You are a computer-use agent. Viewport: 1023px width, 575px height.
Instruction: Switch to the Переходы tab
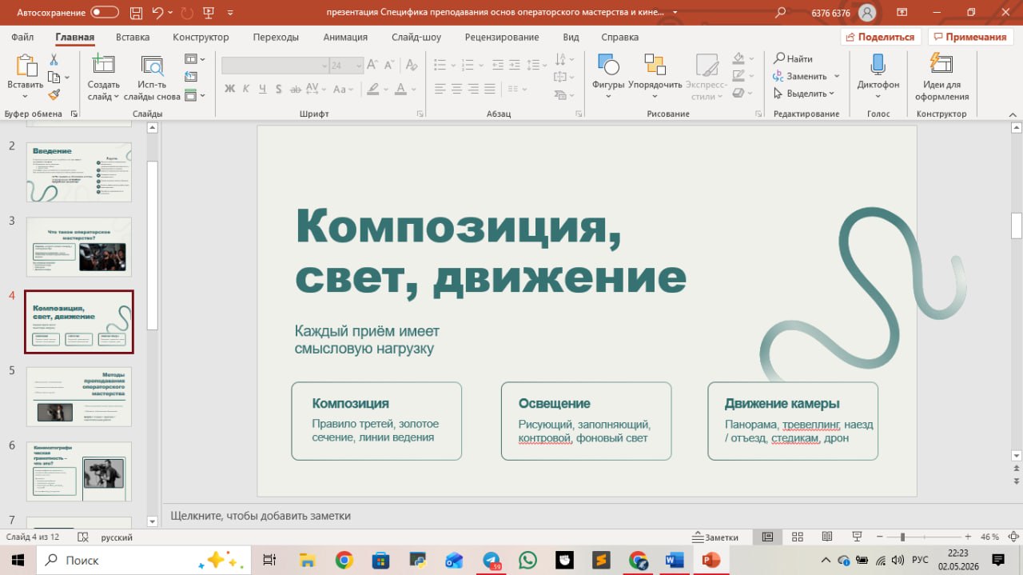coord(276,37)
